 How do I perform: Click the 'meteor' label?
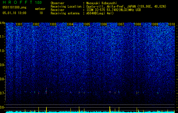pyautogui.click(x=40, y=9)
